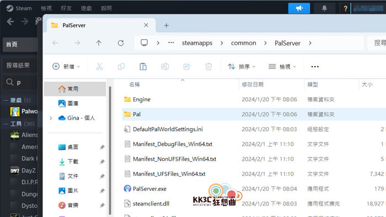The width and height of the screenshot is (386, 217).
Task: Click the Steam help question mark
Action: click(x=345, y=9)
